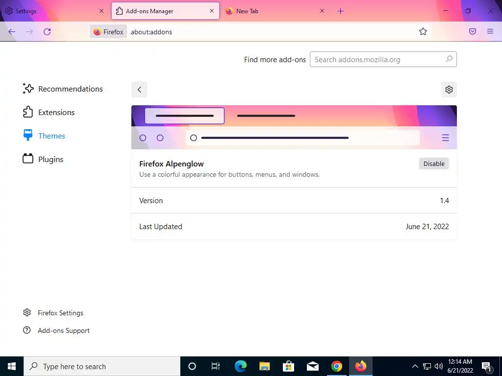Launch Google Chrome from the taskbar

[x=336, y=366]
